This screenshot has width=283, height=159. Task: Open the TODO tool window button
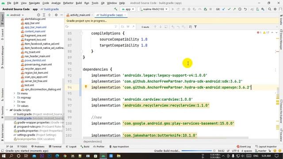pyautogui.click(x=22, y=147)
